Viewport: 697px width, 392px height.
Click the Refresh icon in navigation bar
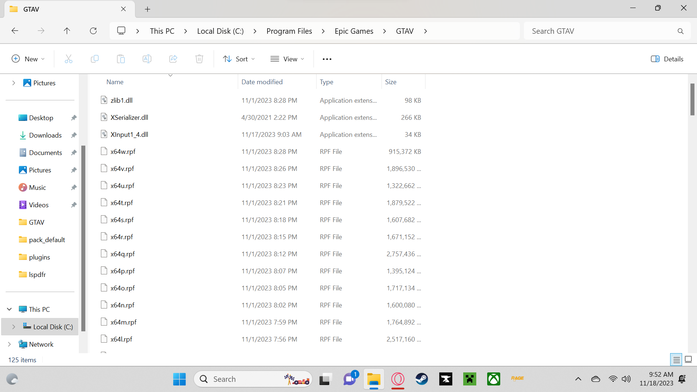tap(93, 31)
